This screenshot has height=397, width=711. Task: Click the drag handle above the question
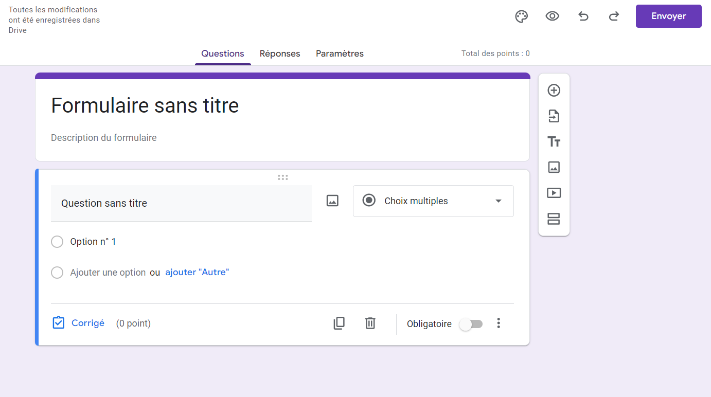pyautogui.click(x=282, y=177)
